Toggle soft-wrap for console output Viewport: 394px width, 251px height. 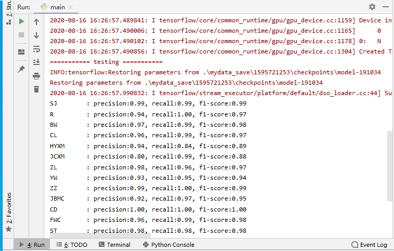click(x=36, y=49)
